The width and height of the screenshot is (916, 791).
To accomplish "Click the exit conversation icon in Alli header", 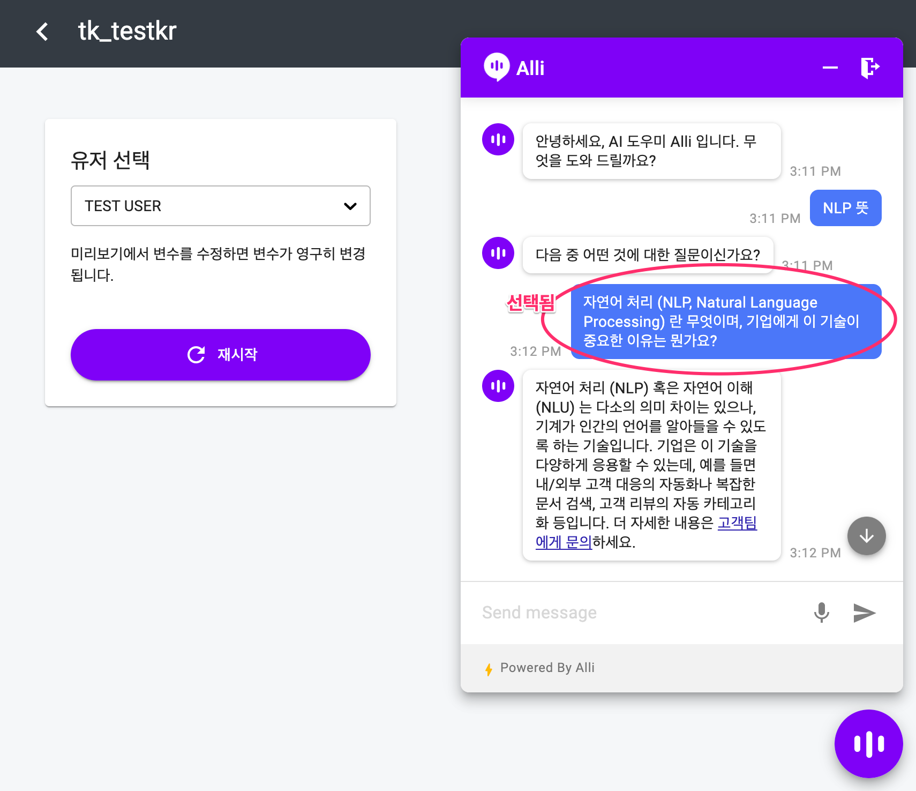I will click(x=870, y=68).
